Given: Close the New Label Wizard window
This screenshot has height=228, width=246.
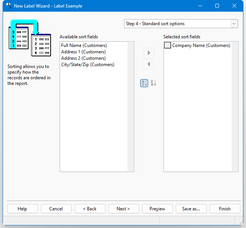Looking at the screenshot, I should [x=234, y=6].
